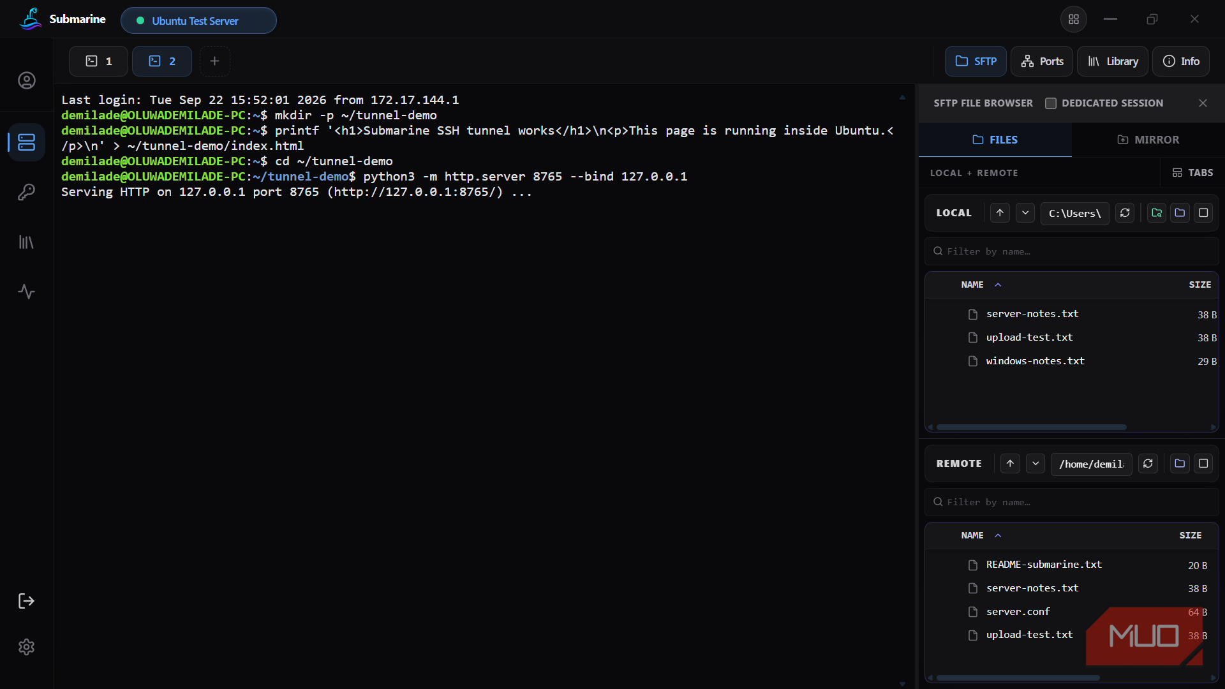Select the FILES tab
The image size is (1225, 689).
tap(995, 140)
